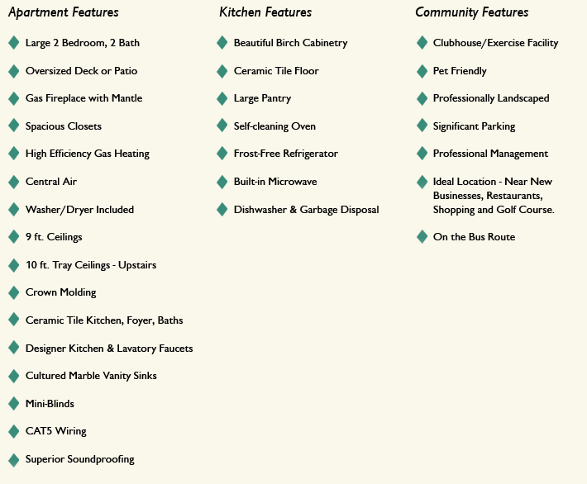Click the Kitchen Features heading

(265, 12)
